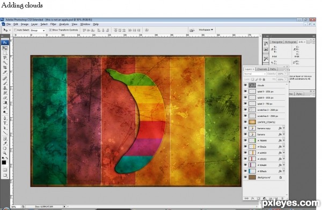This screenshot has width=322, height=210.
Task: Toggle Quick Mask mode button
Action: pos(5,170)
